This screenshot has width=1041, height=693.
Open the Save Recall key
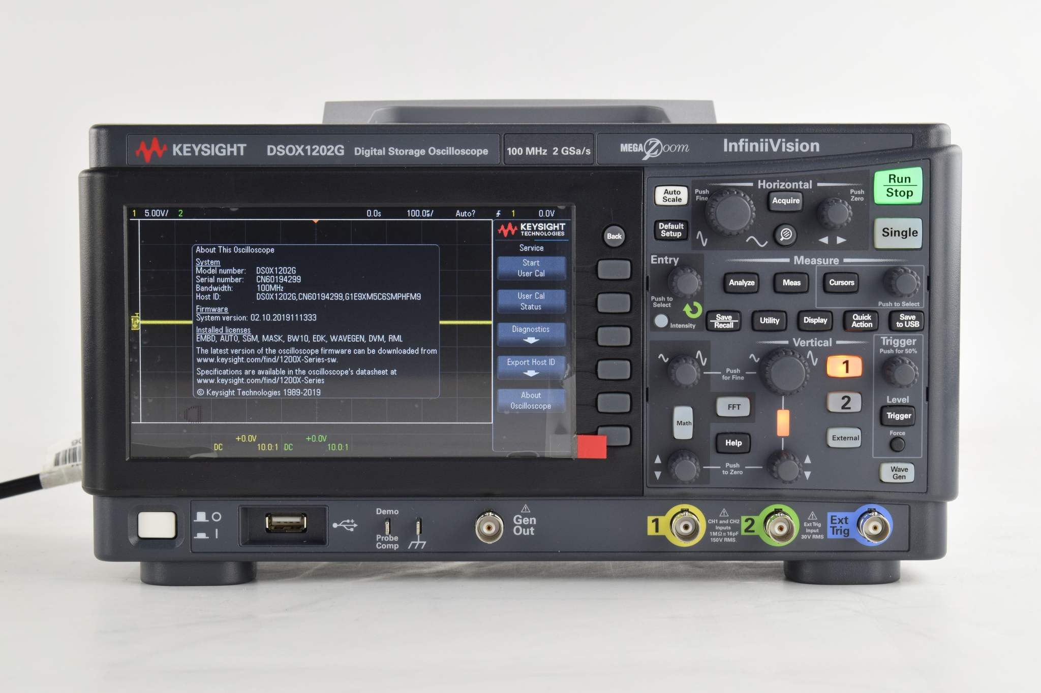[x=724, y=321]
